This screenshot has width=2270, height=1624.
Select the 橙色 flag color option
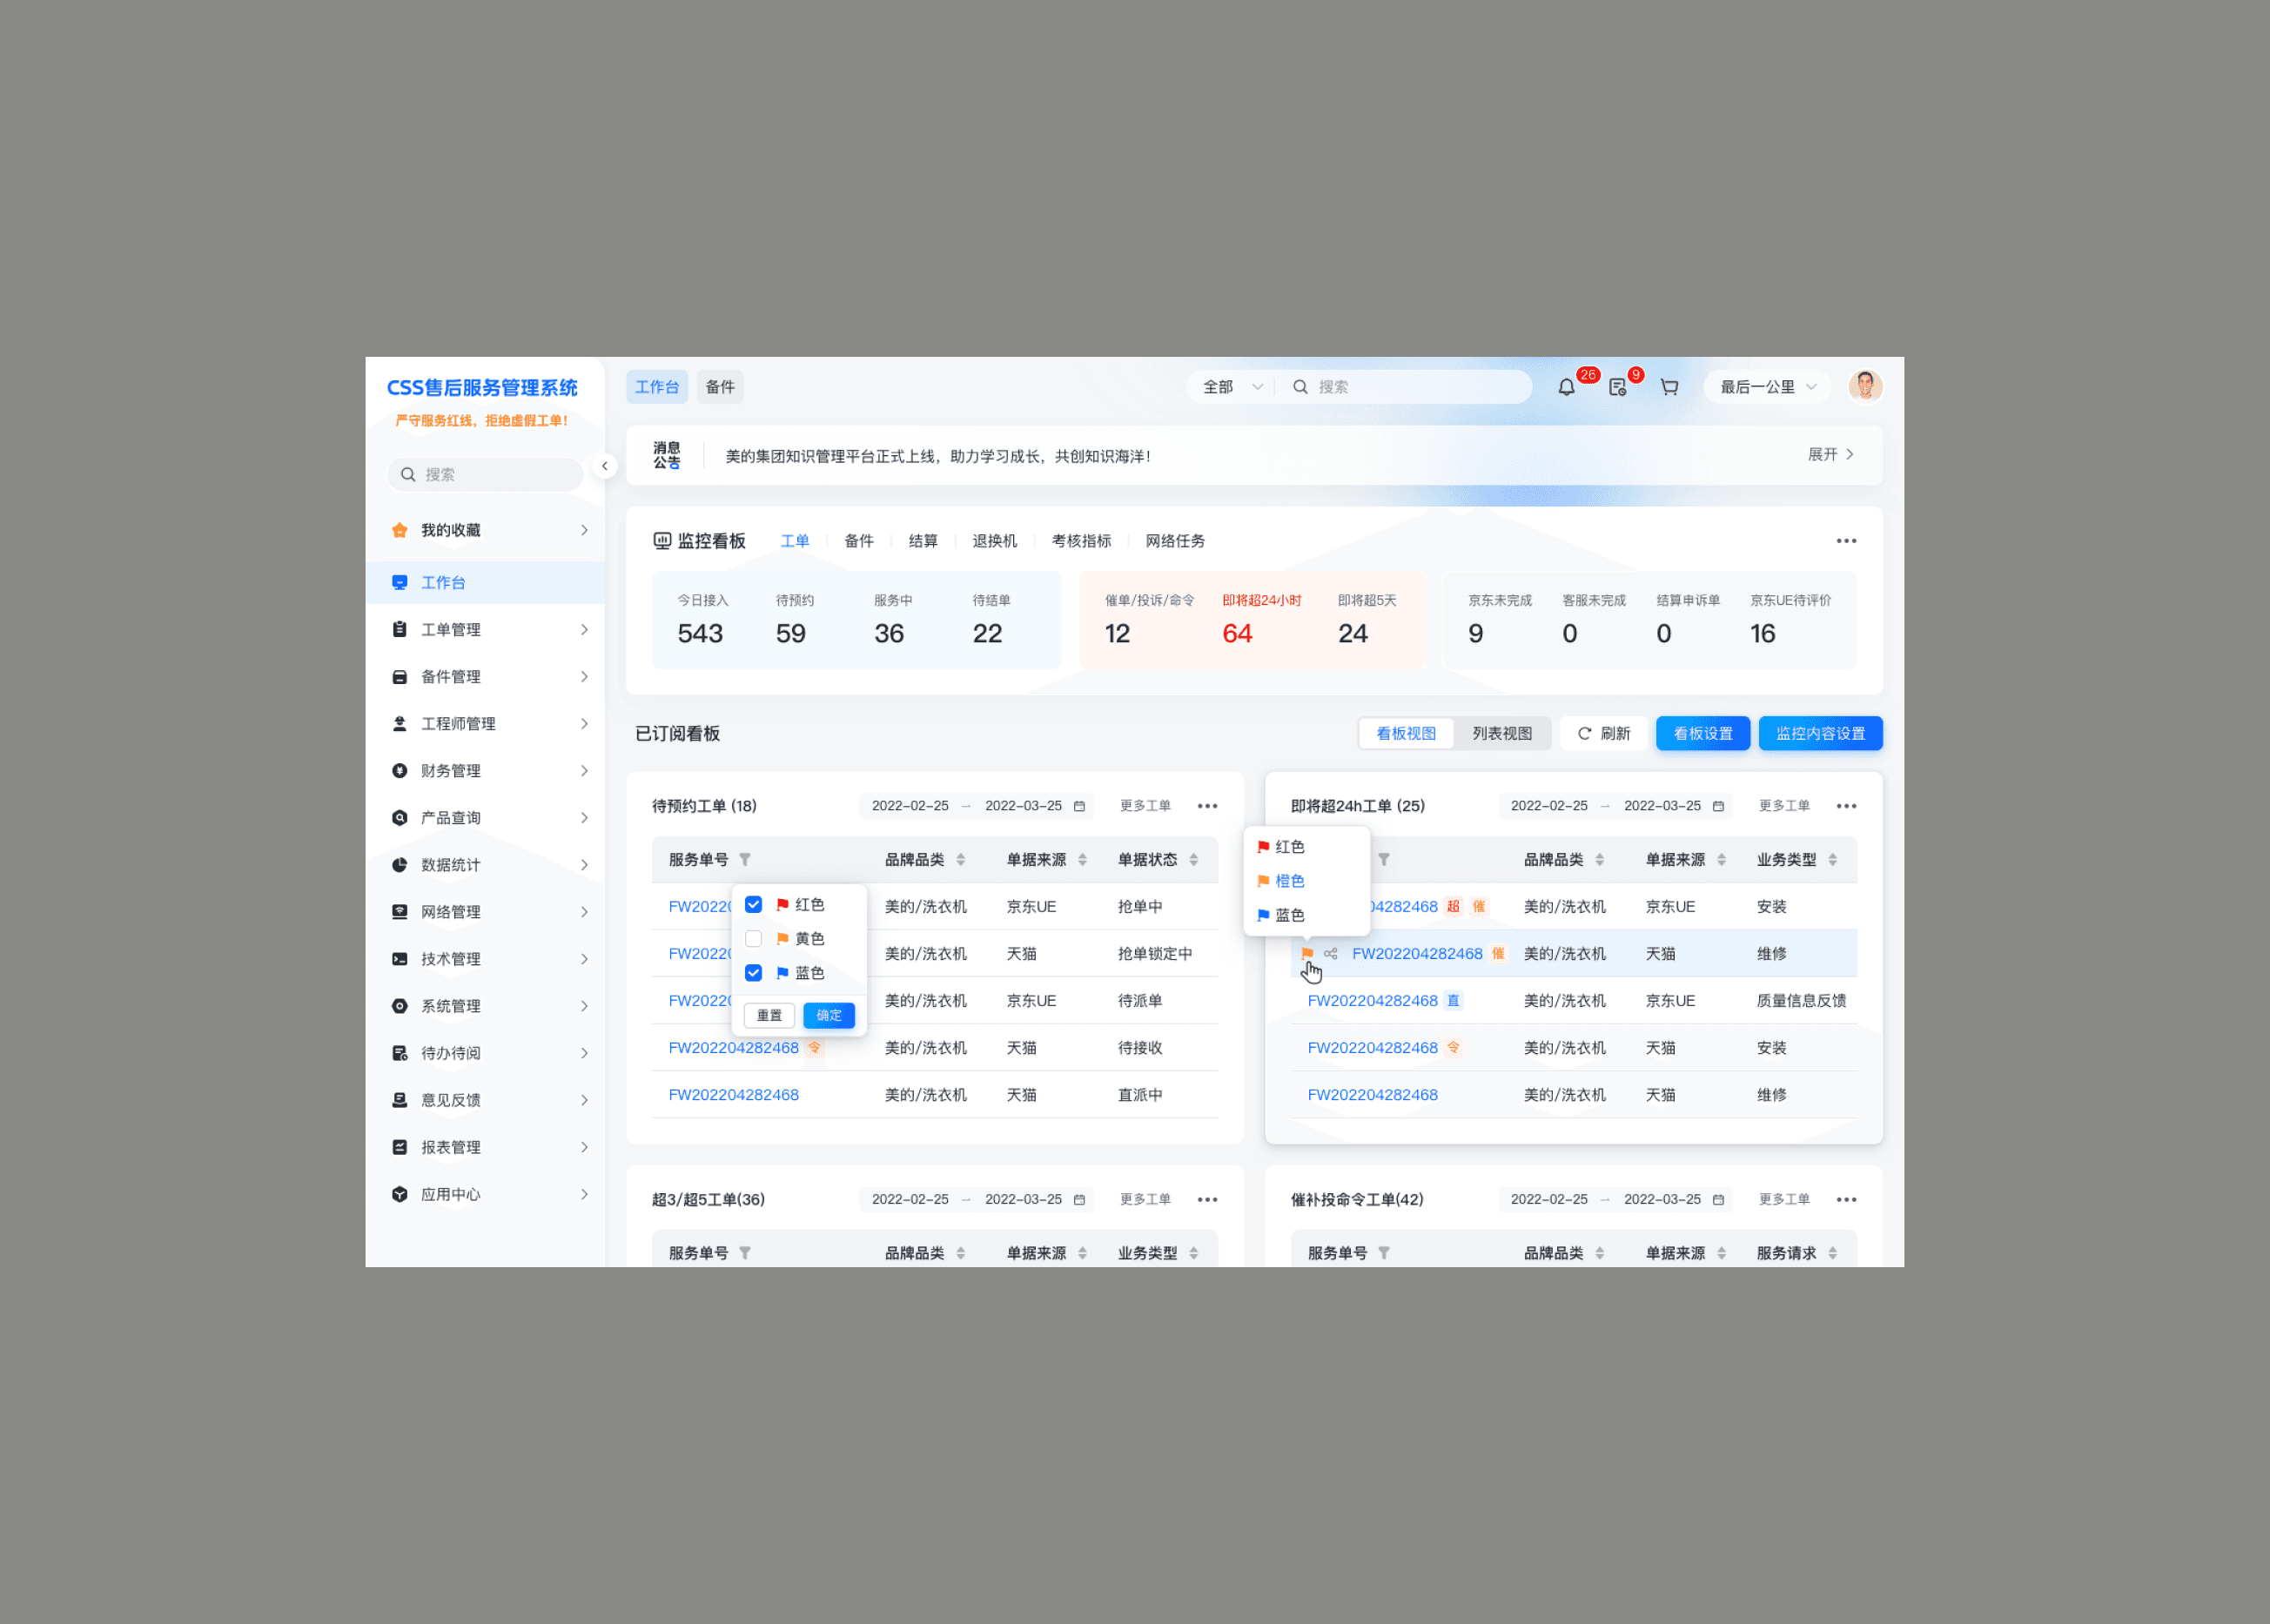(x=1289, y=881)
